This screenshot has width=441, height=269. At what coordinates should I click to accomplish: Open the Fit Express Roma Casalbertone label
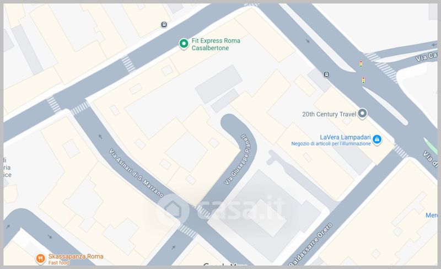pos(216,44)
